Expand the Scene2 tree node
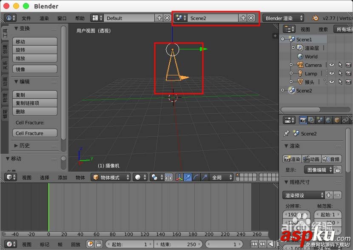353x250 pixels. [283, 90]
